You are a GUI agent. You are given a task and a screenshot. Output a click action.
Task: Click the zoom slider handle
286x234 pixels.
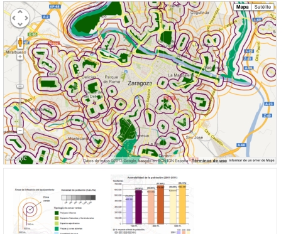(x=20, y=86)
